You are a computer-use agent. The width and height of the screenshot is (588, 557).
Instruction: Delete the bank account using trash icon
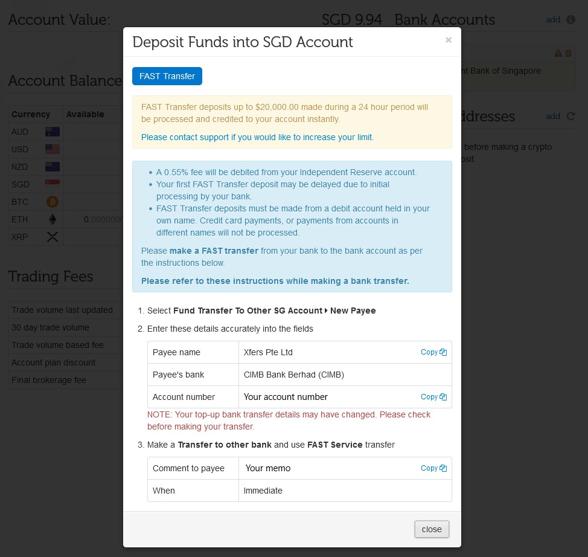pos(568,53)
